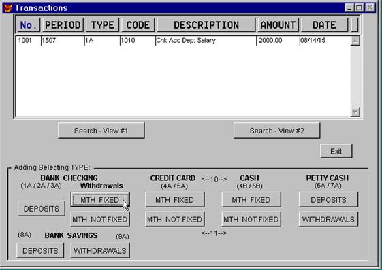Open Search - View #2
Image resolution: width=382 pixels, height=270 pixels.
pos(276,131)
